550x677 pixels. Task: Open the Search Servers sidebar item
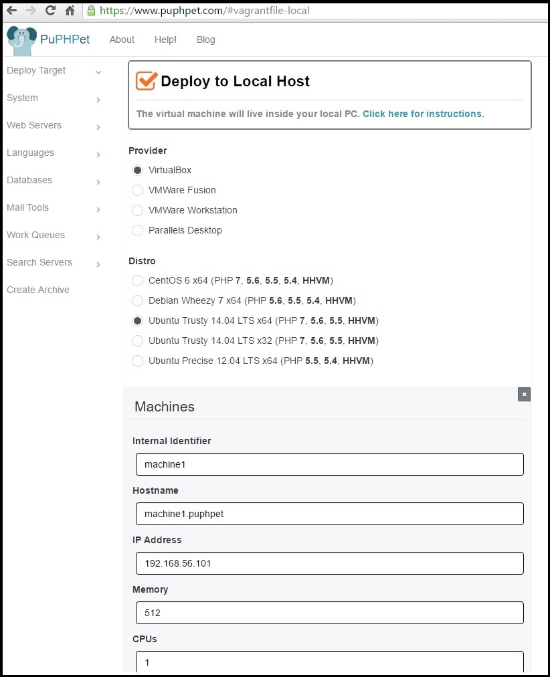[x=39, y=262]
